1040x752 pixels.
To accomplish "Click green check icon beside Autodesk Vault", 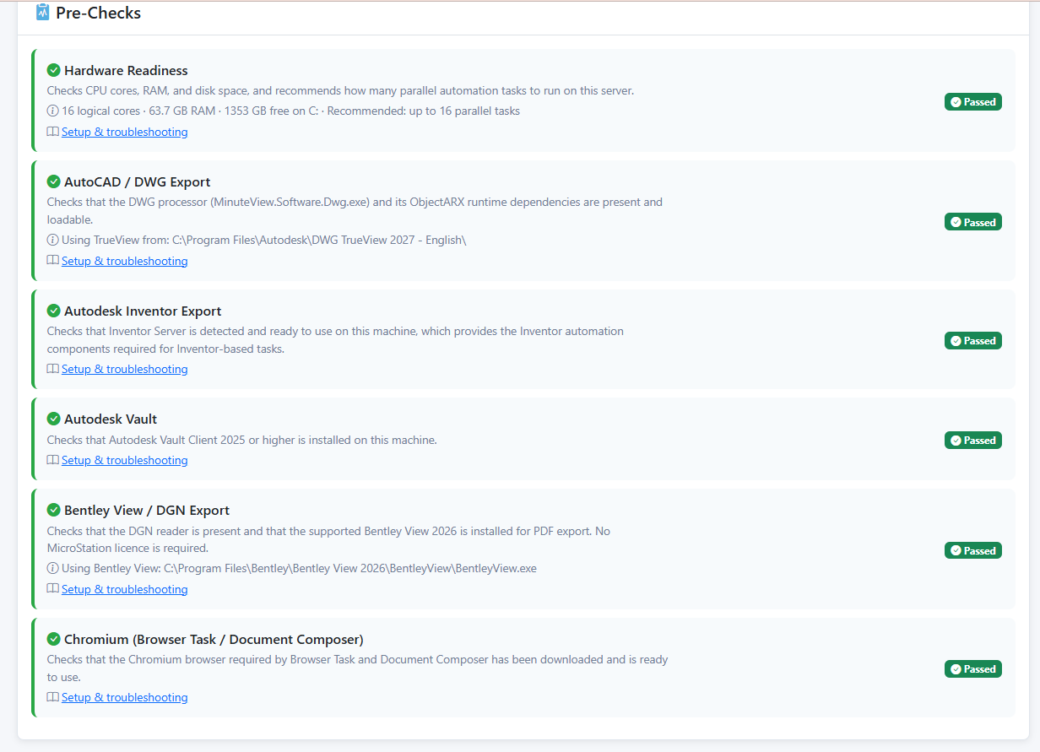I will pos(54,419).
